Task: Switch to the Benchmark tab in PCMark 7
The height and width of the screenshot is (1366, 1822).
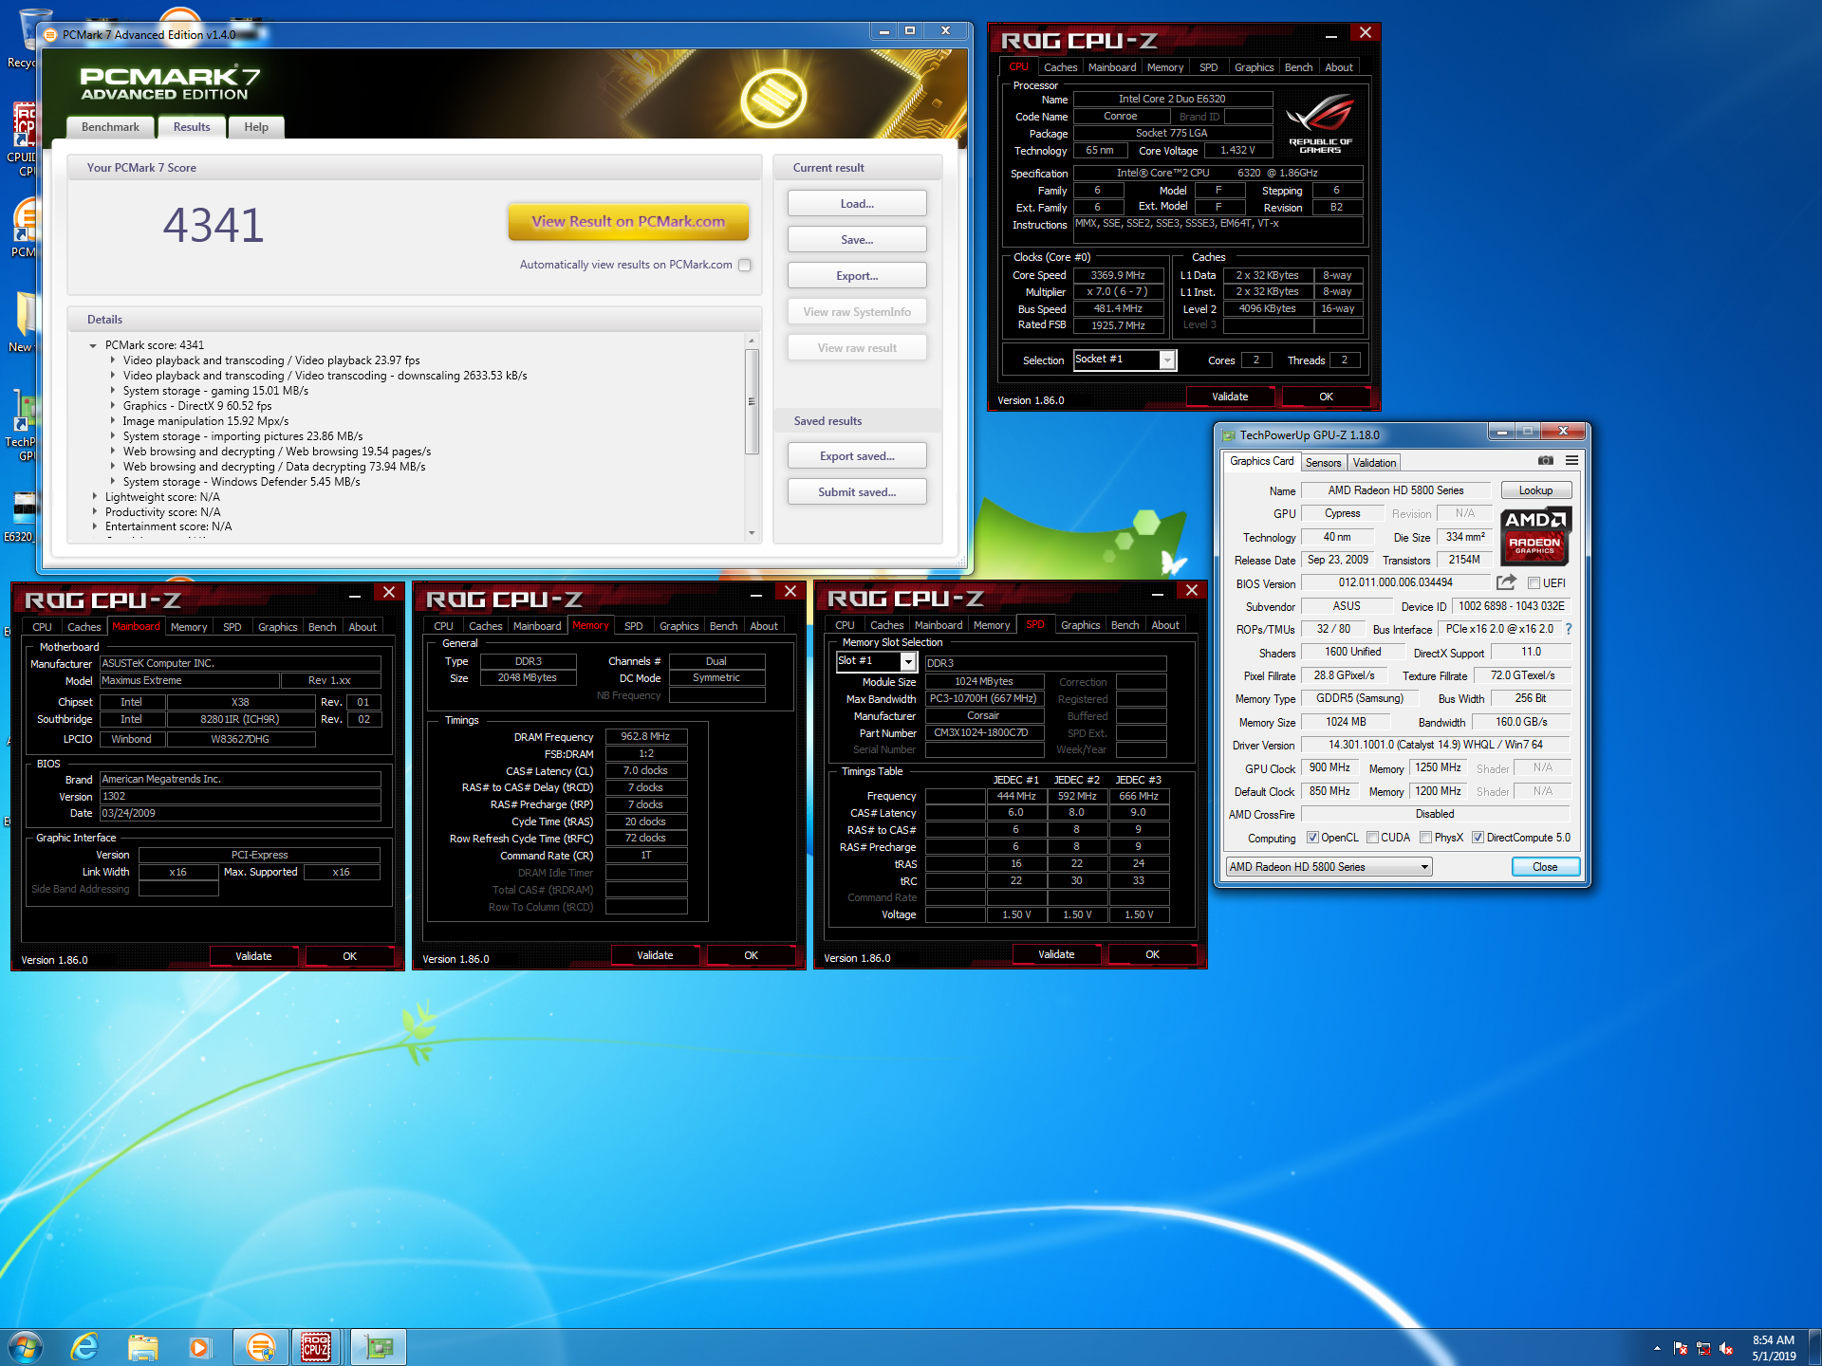Action: coord(110,127)
